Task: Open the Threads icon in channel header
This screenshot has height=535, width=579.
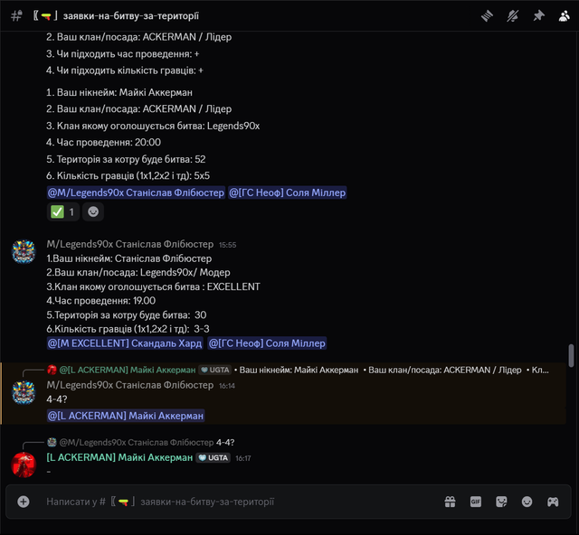Action: (487, 16)
